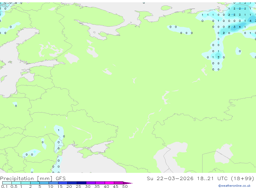
Task: Select legend swatch between 1 and 2
Action: (x=26, y=183)
